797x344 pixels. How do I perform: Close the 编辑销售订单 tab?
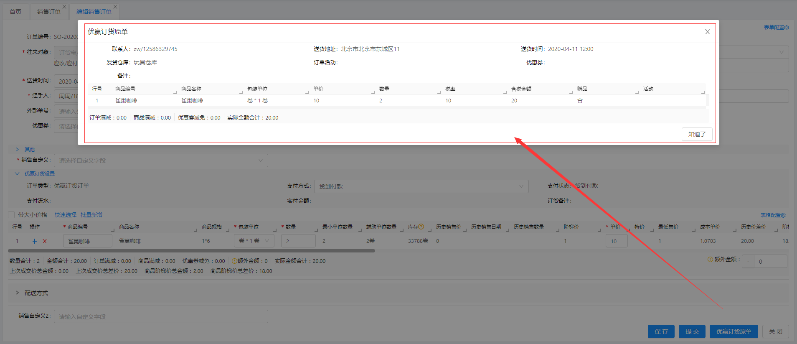click(115, 7)
